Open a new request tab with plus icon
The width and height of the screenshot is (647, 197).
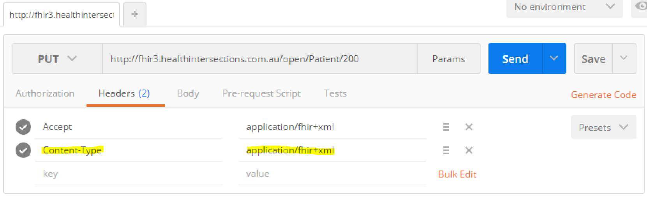pyautogui.click(x=135, y=14)
